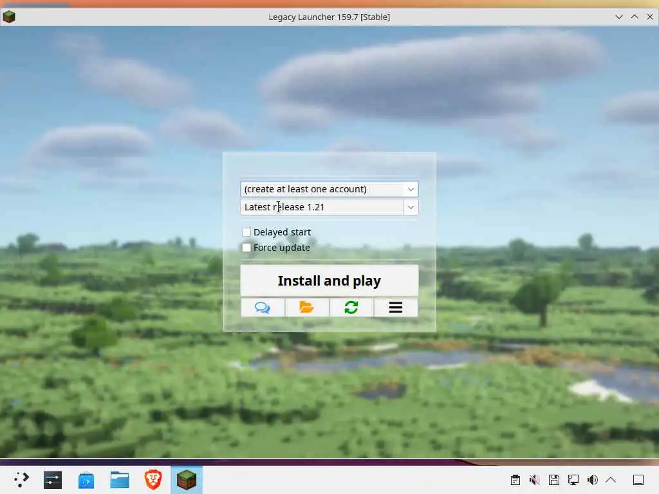
Task: Launch the Brave browser from the taskbar
Action: 153,480
